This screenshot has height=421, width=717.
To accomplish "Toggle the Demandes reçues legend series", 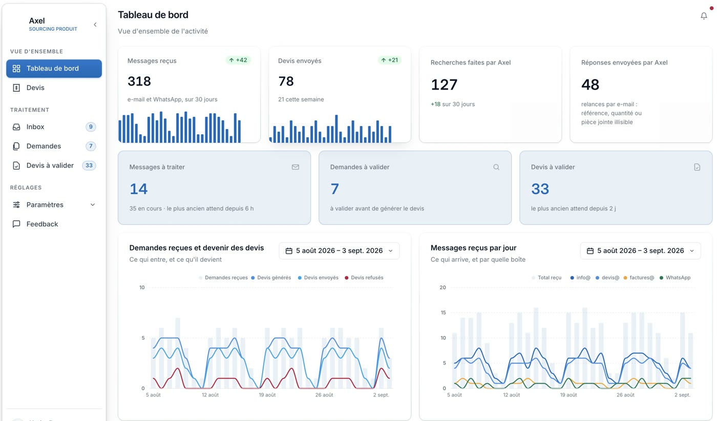I will point(223,278).
